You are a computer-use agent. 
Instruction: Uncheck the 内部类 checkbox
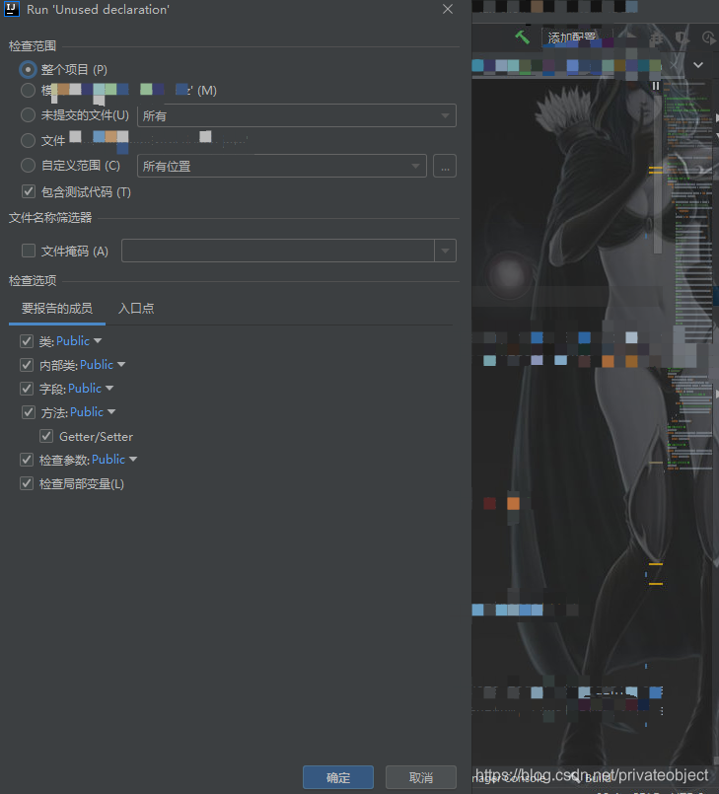(27, 365)
